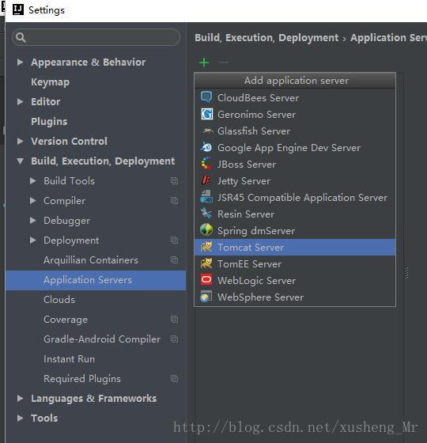The height and width of the screenshot is (443, 427).
Task: Select JSR45 Compatible Application Server
Action: click(295, 197)
